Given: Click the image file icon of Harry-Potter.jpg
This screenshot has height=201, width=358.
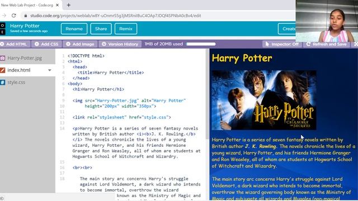Looking at the screenshot, I should pyautogui.click(x=2, y=58).
